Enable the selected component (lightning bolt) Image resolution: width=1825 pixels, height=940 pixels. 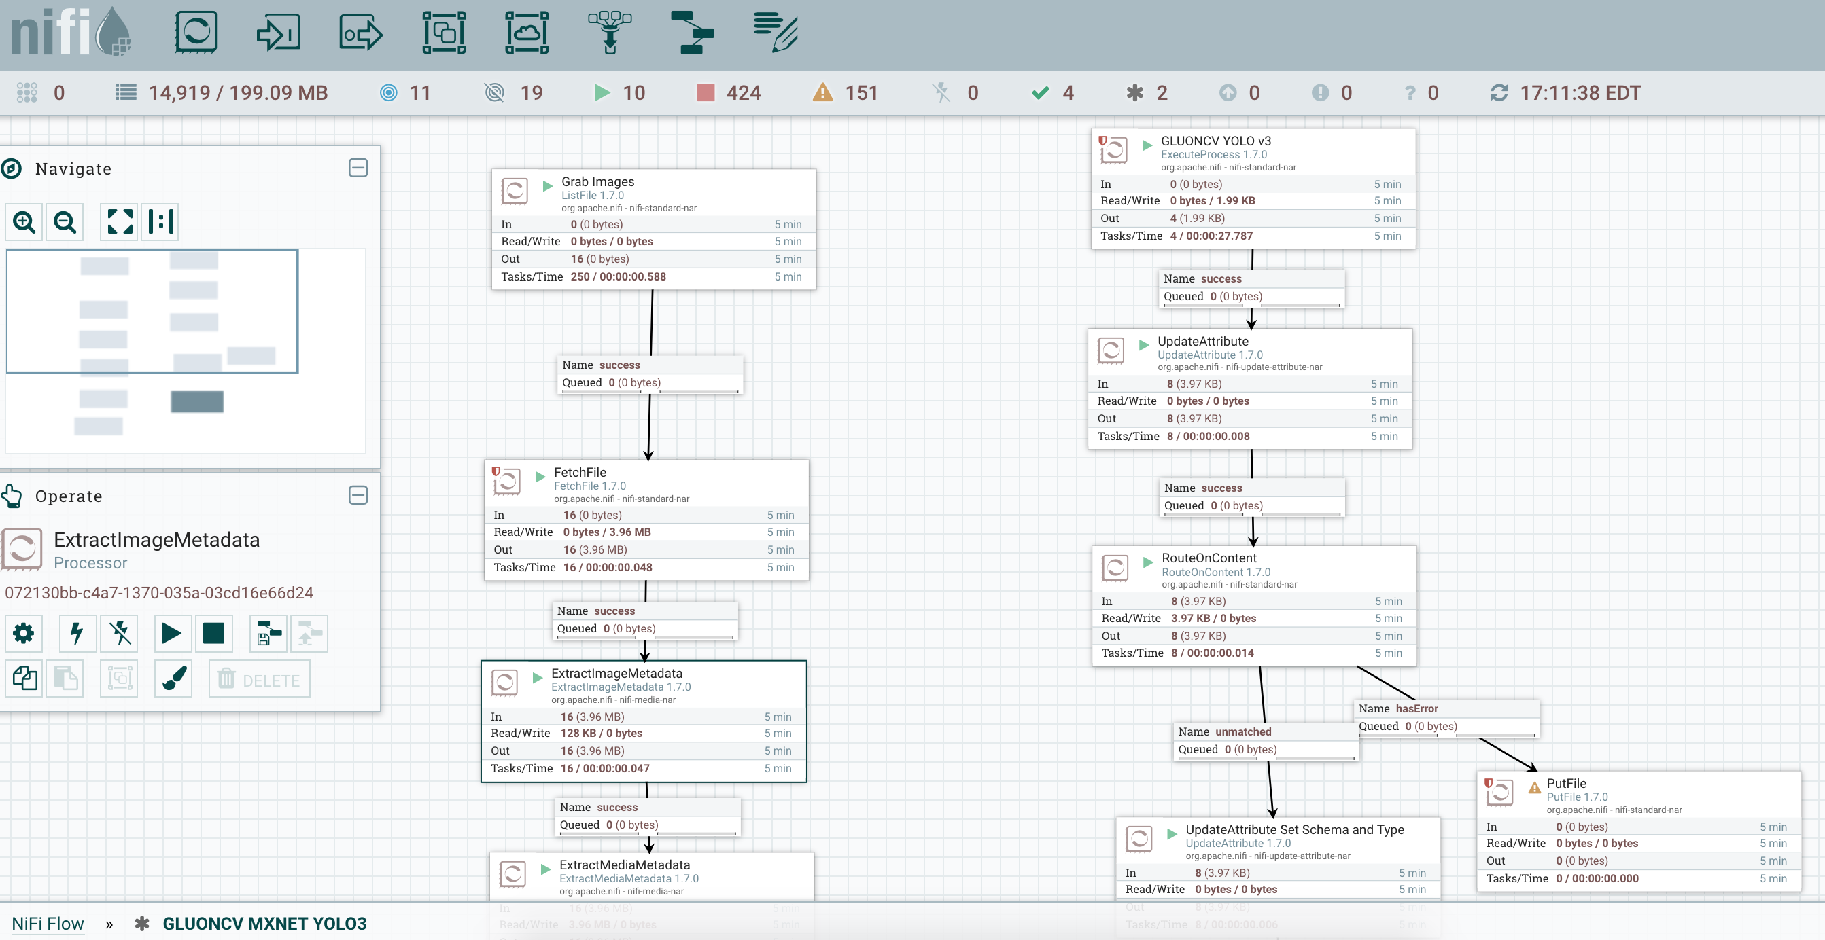tap(77, 634)
